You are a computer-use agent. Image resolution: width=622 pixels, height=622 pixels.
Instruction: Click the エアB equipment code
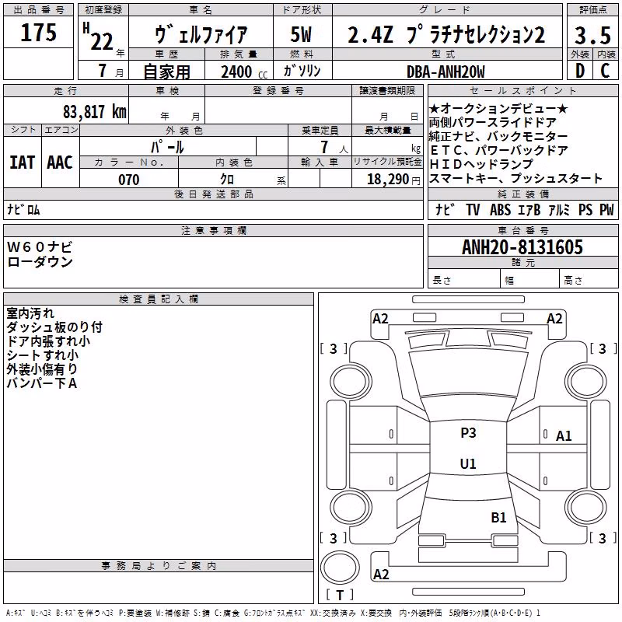point(529,209)
